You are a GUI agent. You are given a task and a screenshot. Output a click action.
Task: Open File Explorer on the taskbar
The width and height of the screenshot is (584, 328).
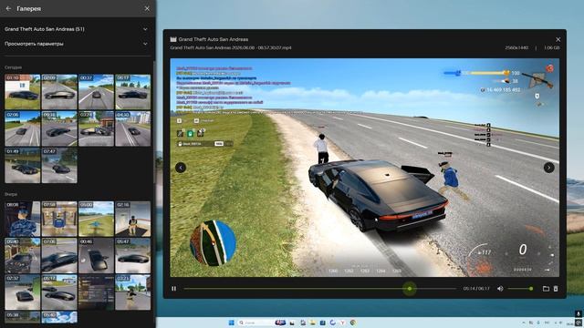(312, 323)
